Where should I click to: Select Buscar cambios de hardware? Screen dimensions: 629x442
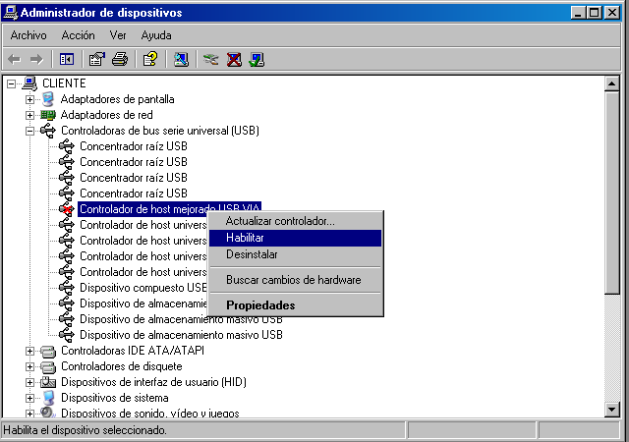(295, 280)
